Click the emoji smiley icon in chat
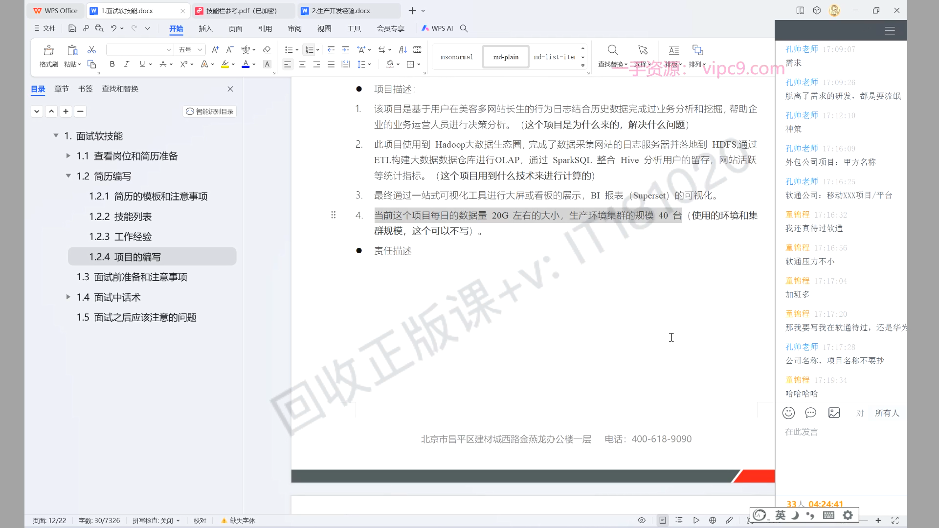The width and height of the screenshot is (939, 528). tap(788, 413)
